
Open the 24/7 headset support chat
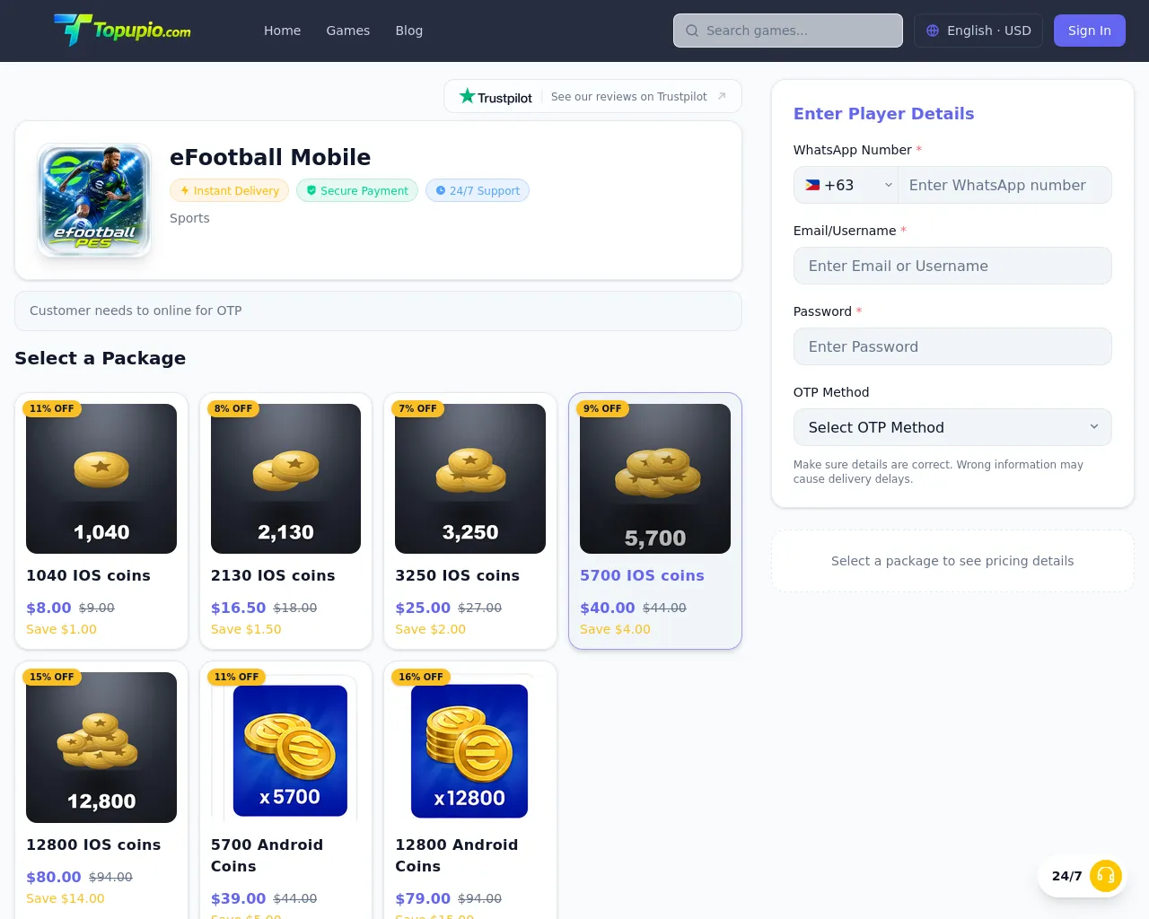(x=1106, y=876)
